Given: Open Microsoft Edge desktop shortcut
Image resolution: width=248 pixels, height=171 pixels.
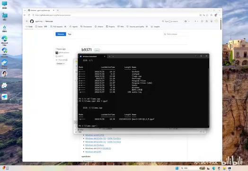Looking at the screenshot, I should click(x=4, y=41).
